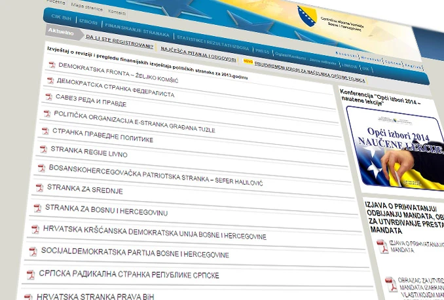Open the Mapa stranice link

coord(86,7)
